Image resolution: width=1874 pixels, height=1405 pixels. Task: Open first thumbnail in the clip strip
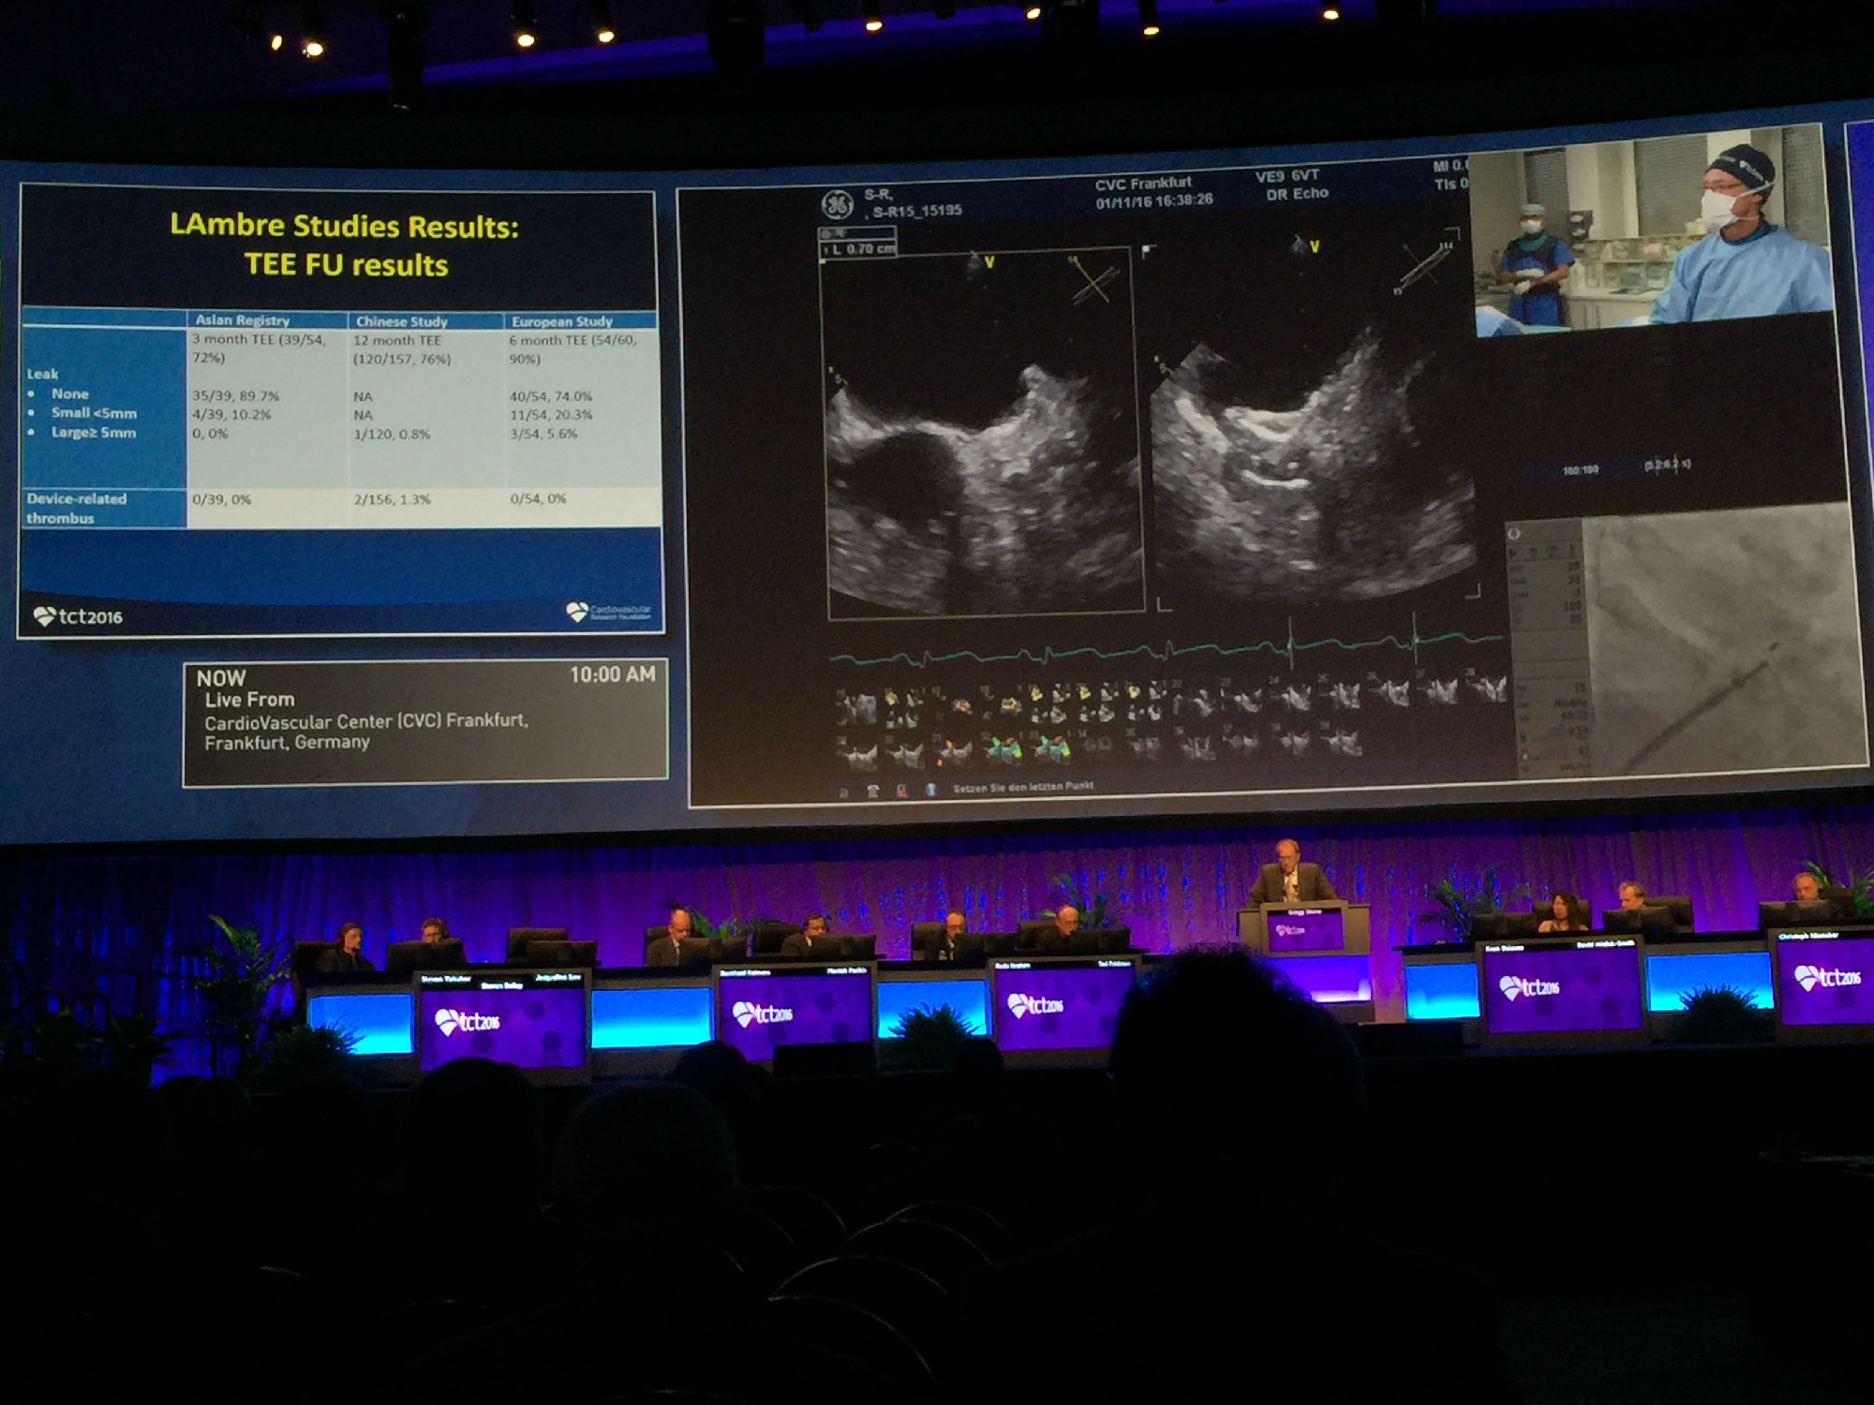855,707
